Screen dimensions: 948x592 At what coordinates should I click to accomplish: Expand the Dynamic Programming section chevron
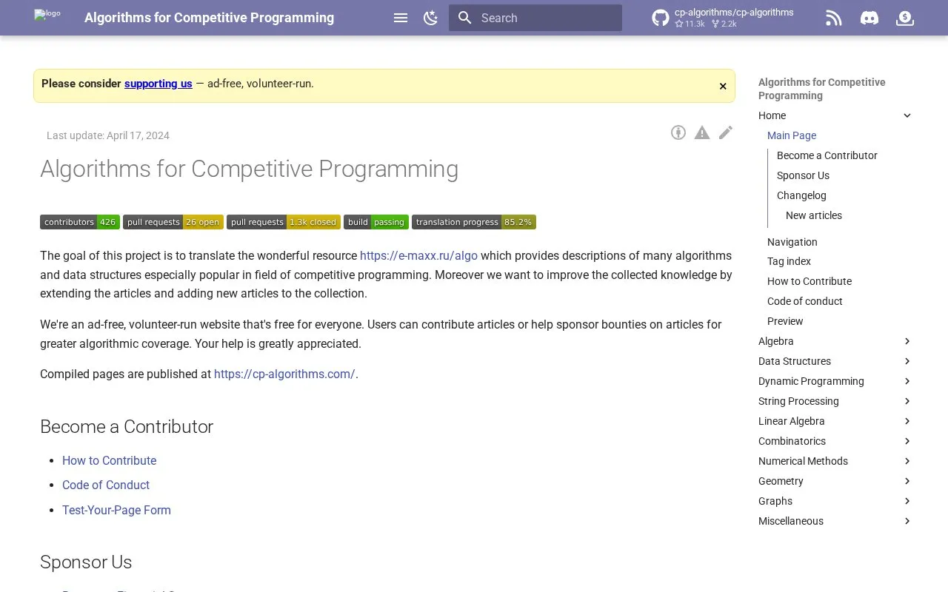(907, 381)
